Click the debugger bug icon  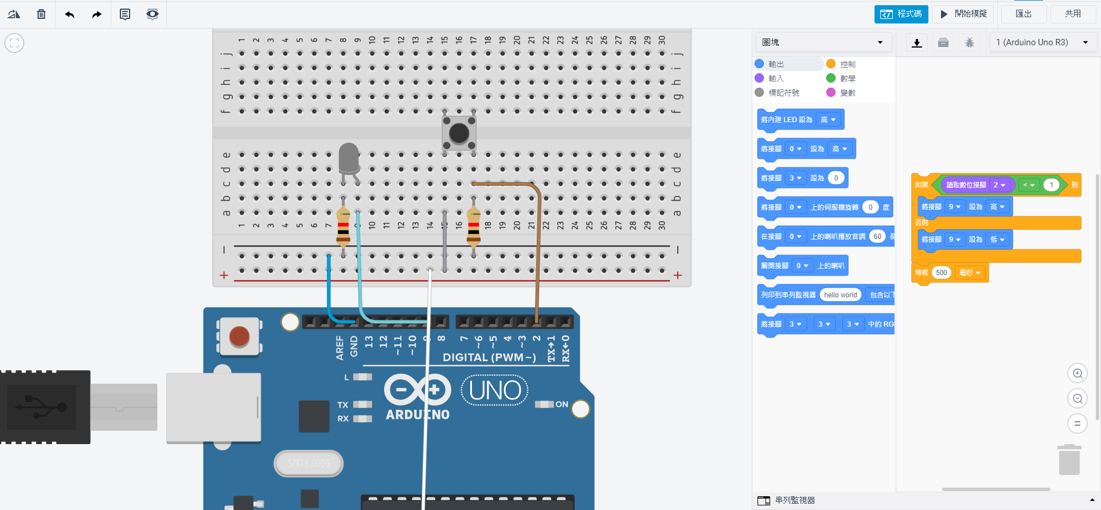click(969, 43)
